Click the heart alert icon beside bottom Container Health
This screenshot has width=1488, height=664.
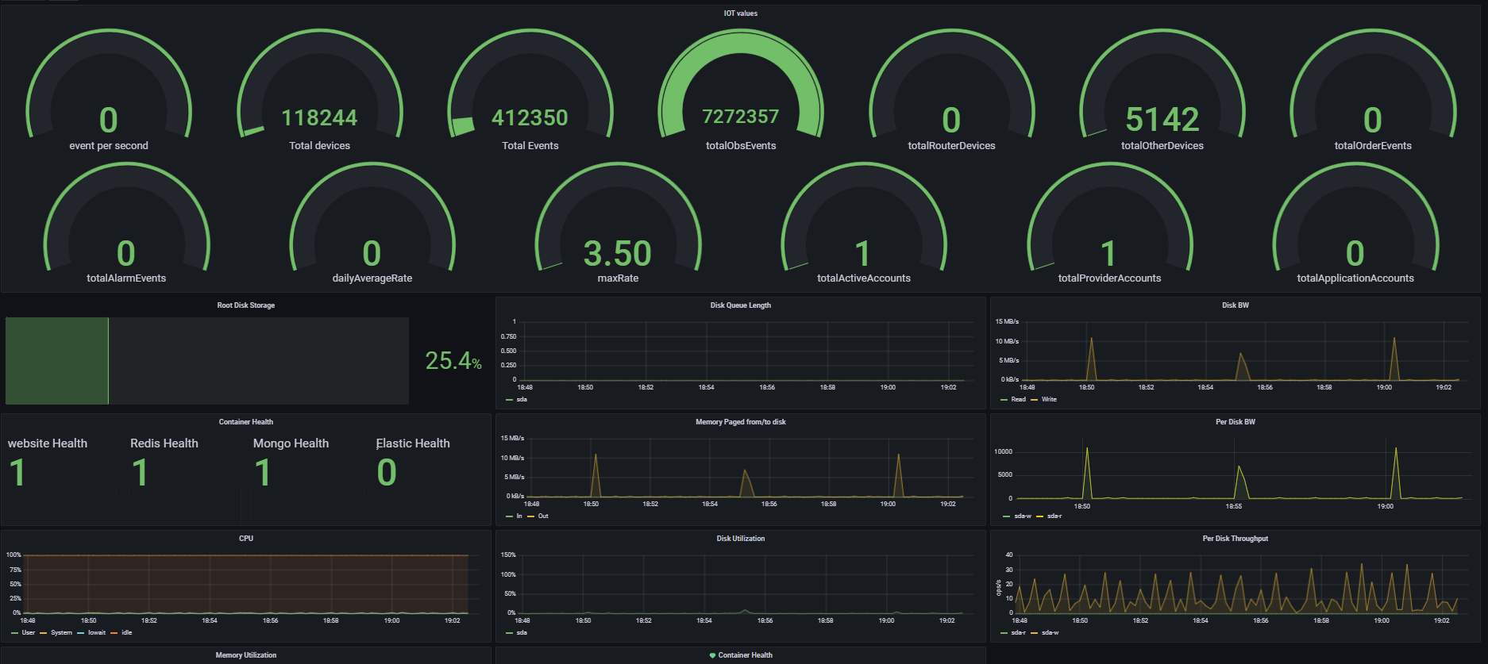click(712, 655)
